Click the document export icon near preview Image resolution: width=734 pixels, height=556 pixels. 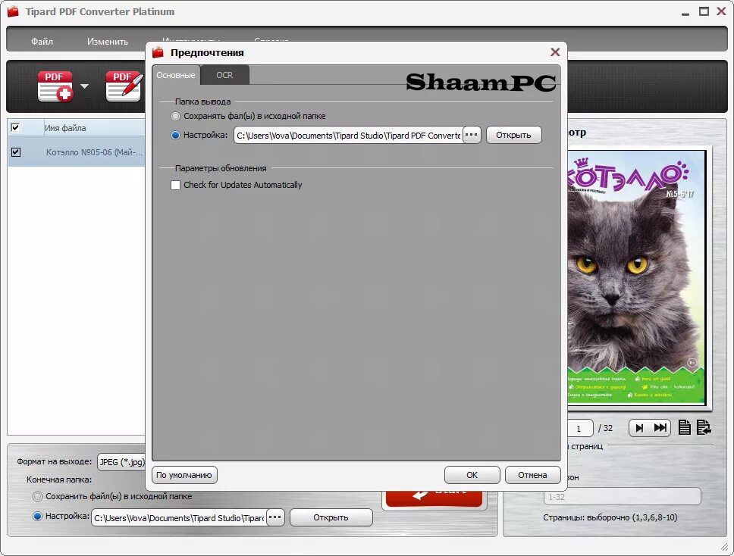tap(704, 427)
